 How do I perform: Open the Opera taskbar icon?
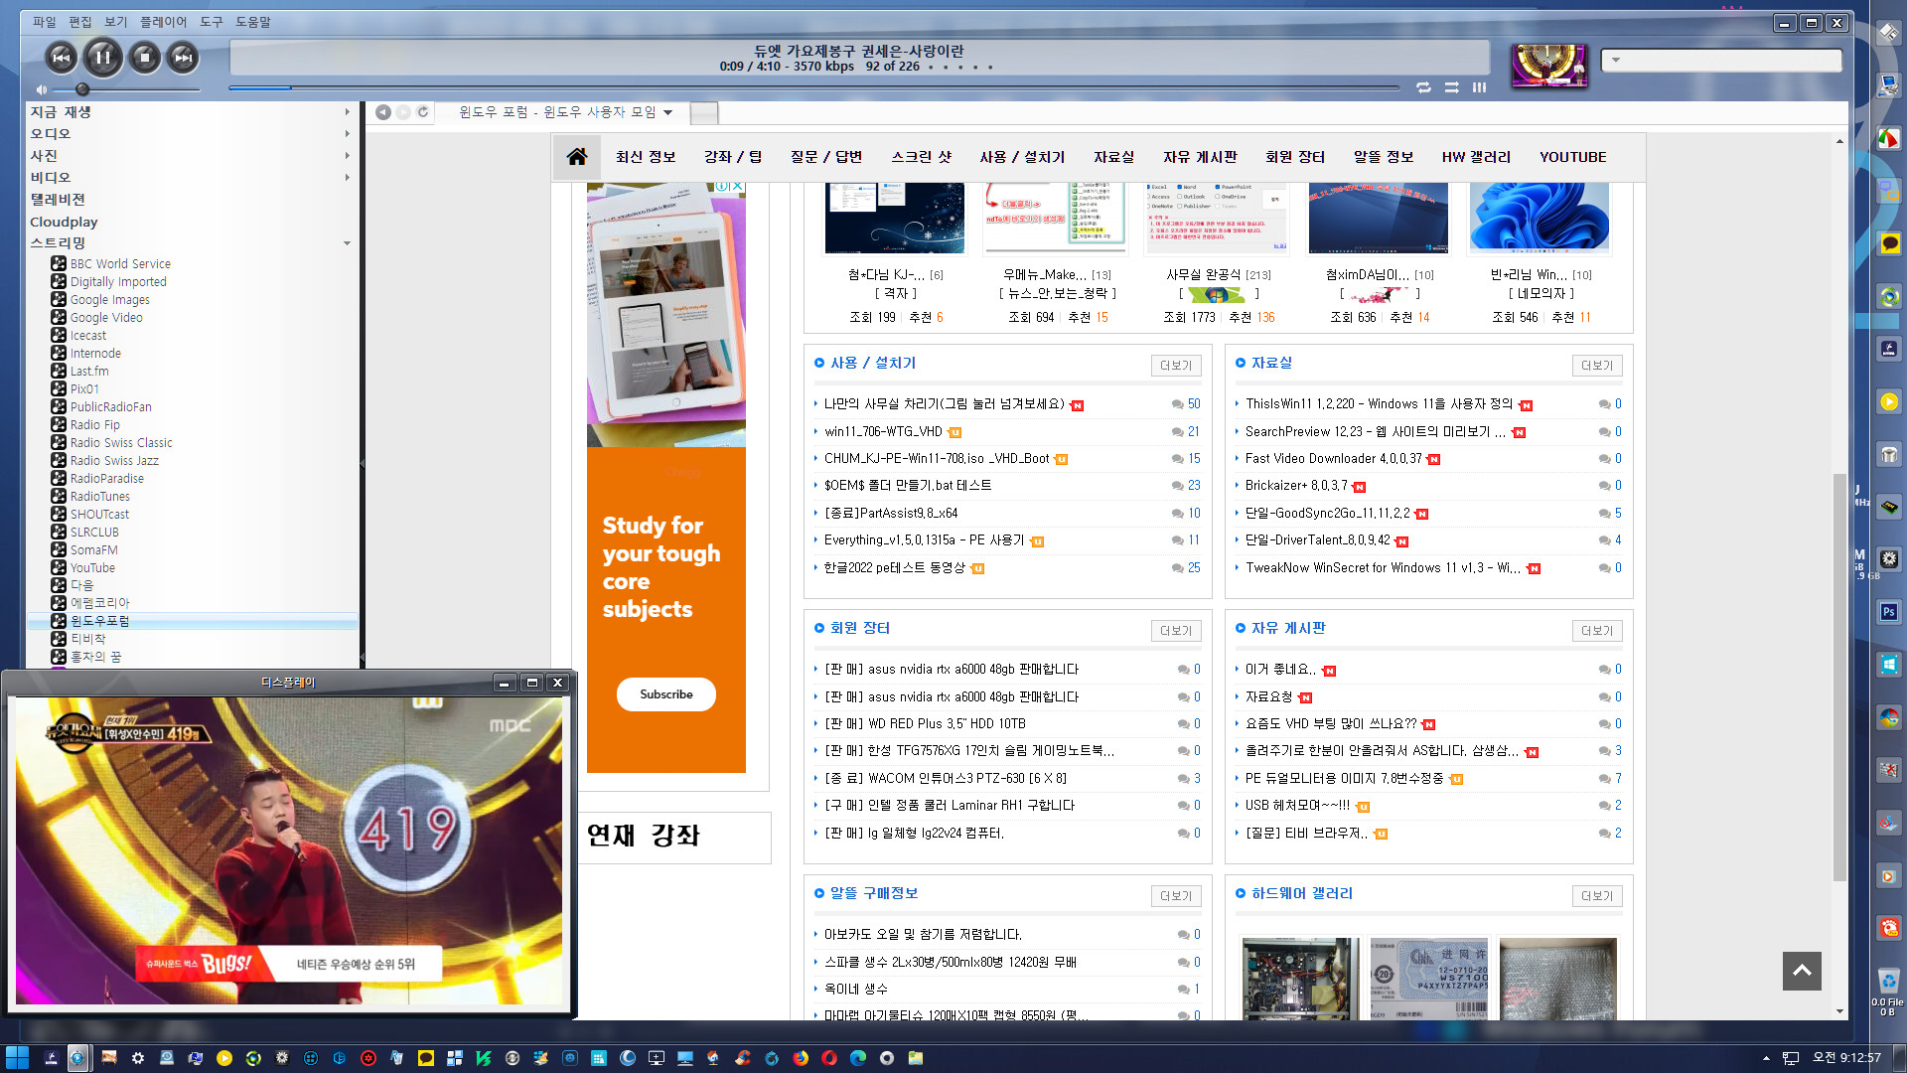pyautogui.click(x=829, y=1058)
